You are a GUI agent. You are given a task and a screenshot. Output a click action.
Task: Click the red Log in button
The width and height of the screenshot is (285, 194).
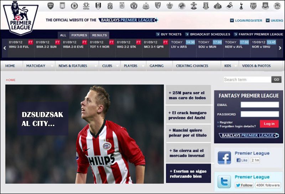tap(269, 124)
